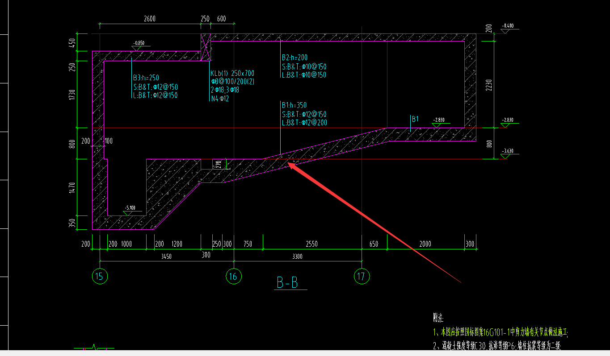The width and height of the screenshot is (610, 356).
Task: Click the "750" bottom dimension
Action: click(x=248, y=244)
